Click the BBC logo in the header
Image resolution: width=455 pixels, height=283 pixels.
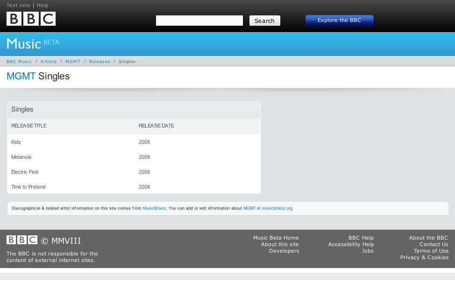click(x=31, y=19)
